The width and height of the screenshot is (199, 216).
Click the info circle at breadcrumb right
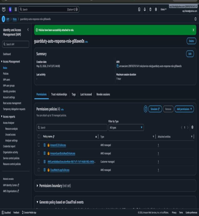coord(196,19)
